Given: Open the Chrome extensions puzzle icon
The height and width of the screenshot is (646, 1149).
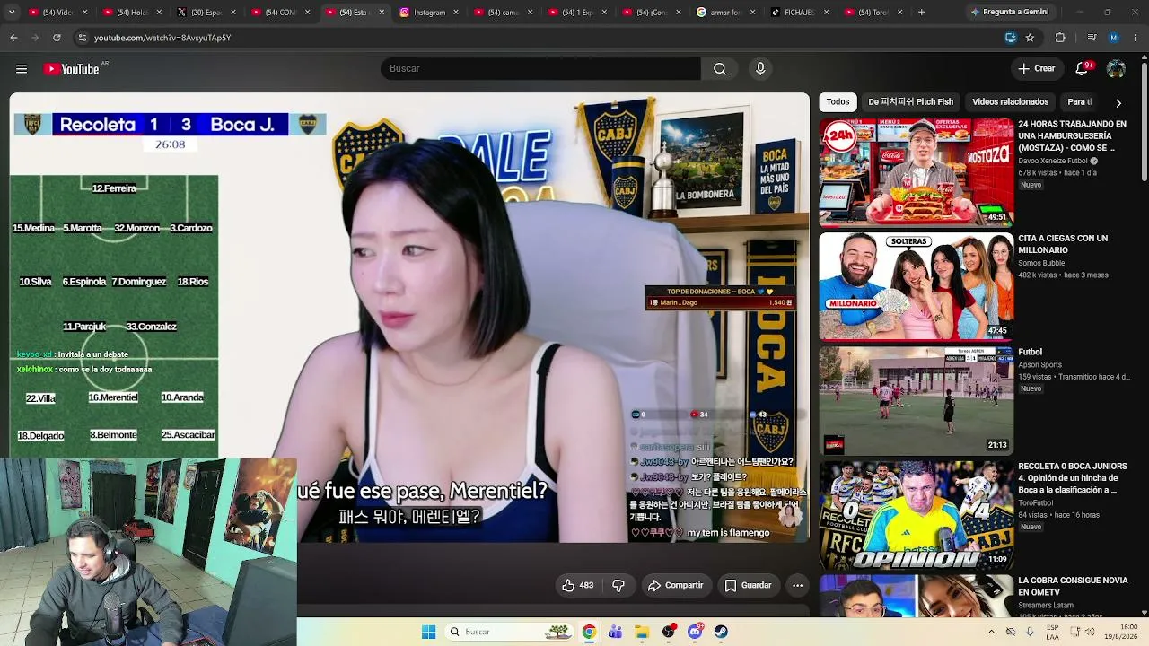Looking at the screenshot, I should (x=1060, y=38).
